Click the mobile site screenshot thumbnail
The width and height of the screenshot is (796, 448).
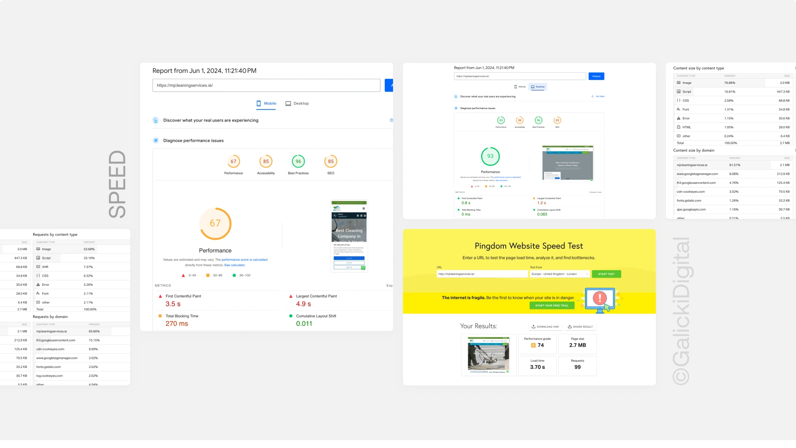click(349, 236)
